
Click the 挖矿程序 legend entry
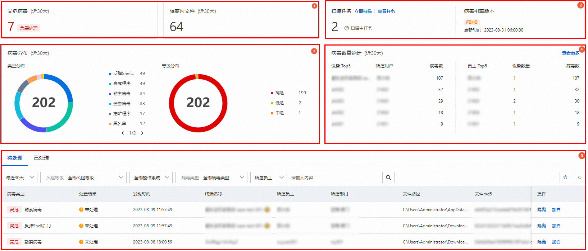pos(127,114)
